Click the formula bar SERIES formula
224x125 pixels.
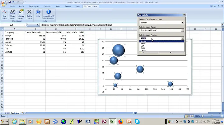click(76, 25)
